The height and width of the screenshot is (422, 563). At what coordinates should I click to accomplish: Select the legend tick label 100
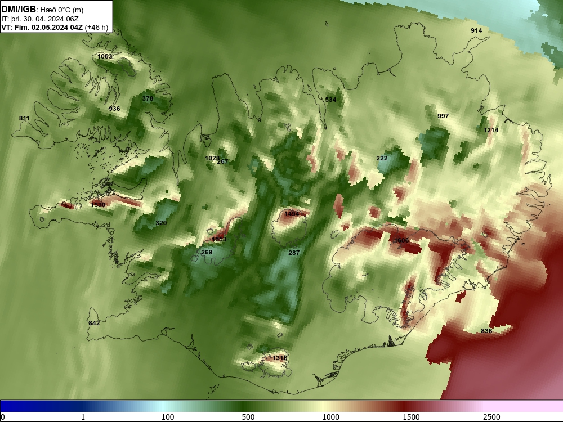click(167, 417)
